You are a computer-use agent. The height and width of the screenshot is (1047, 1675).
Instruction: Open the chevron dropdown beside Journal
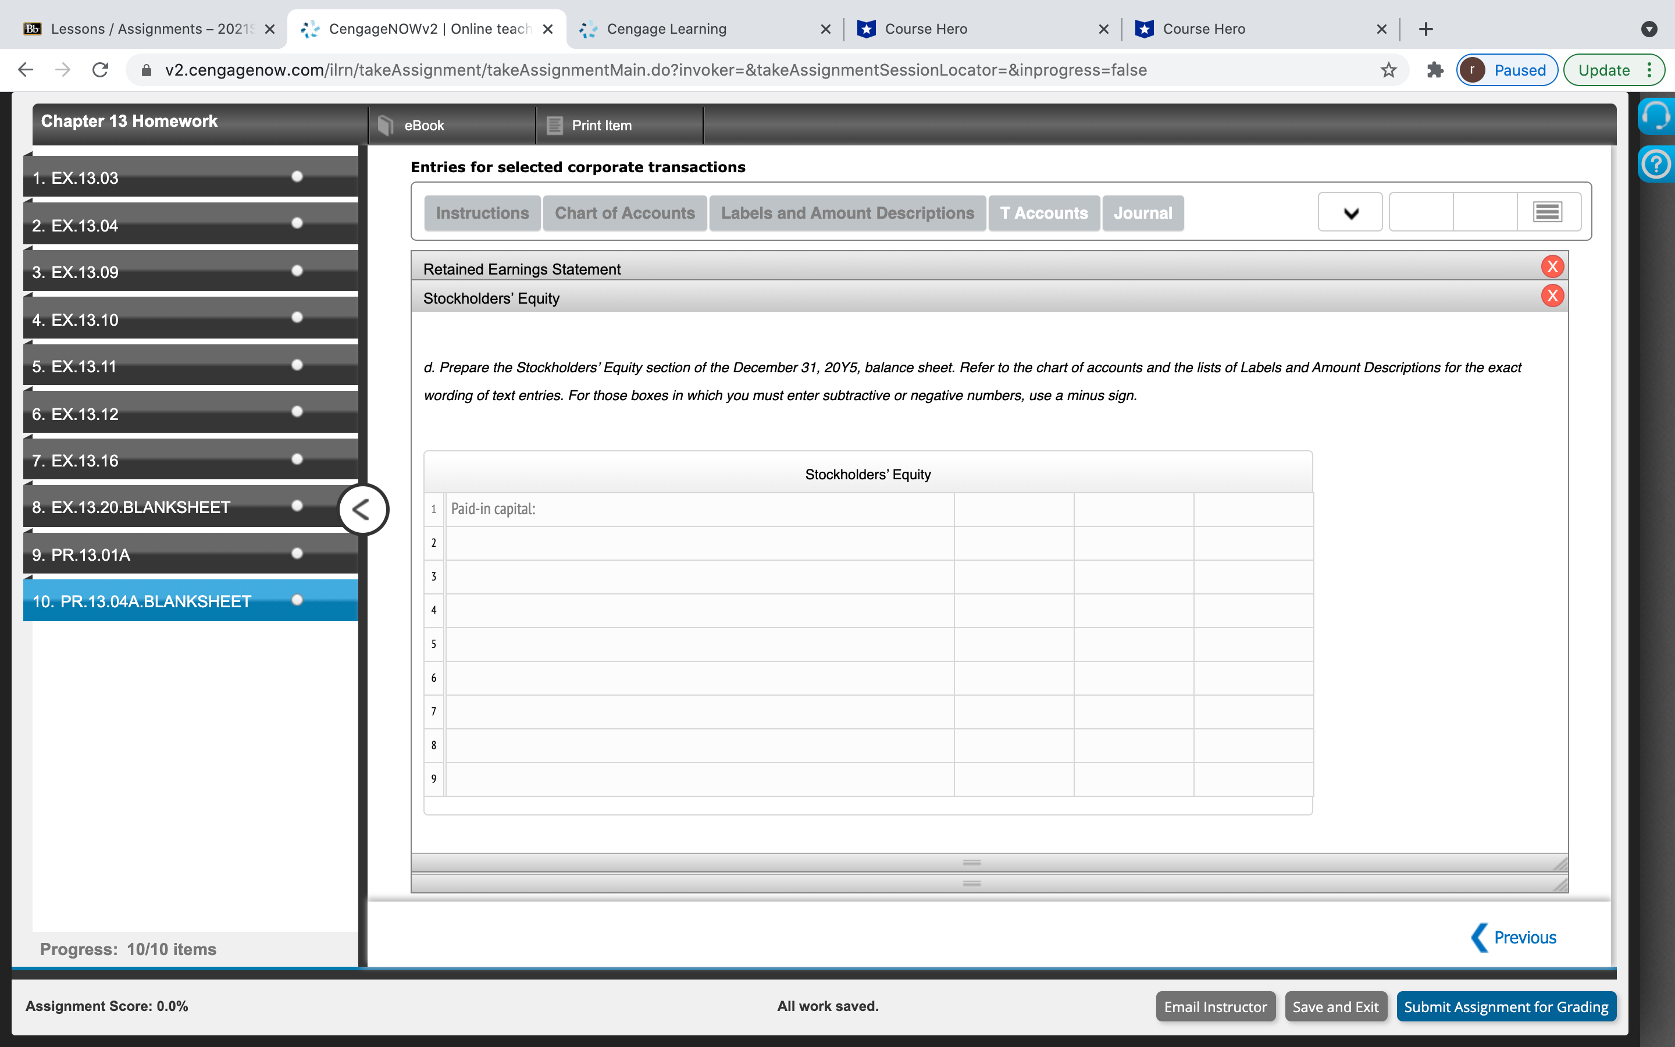(x=1350, y=212)
